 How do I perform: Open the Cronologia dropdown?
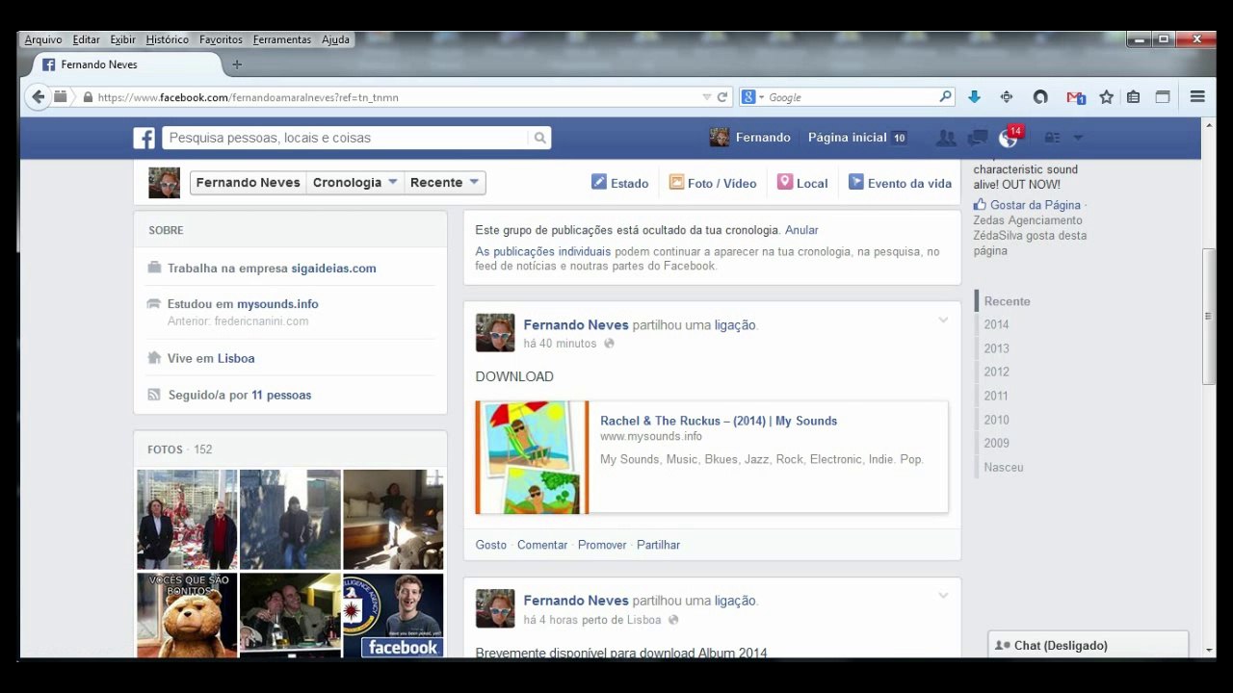354,183
